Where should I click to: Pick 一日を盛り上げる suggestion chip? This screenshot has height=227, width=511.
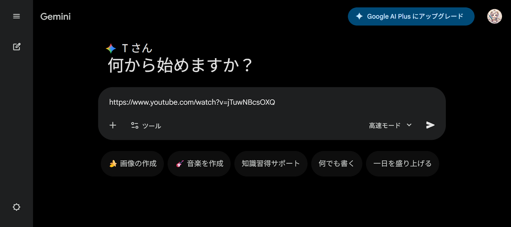[402, 164]
